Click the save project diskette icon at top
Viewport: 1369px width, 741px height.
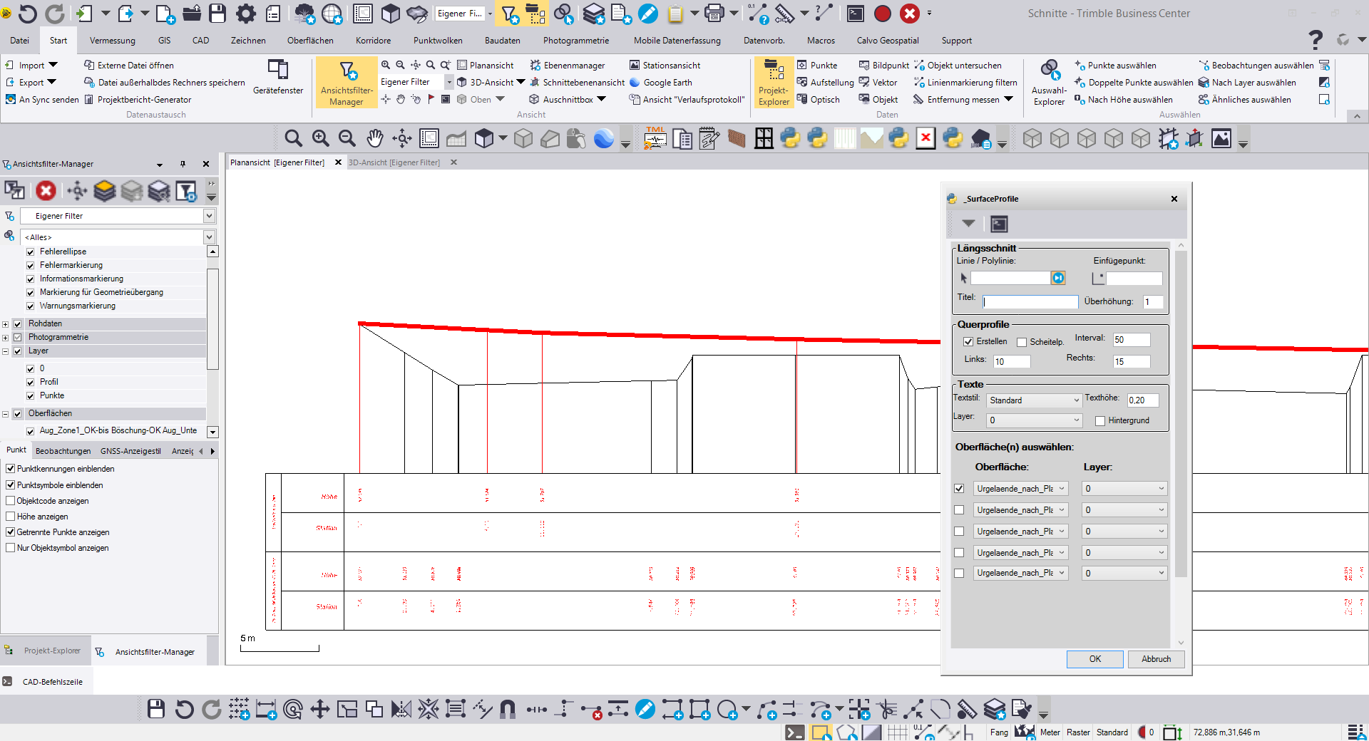[217, 14]
